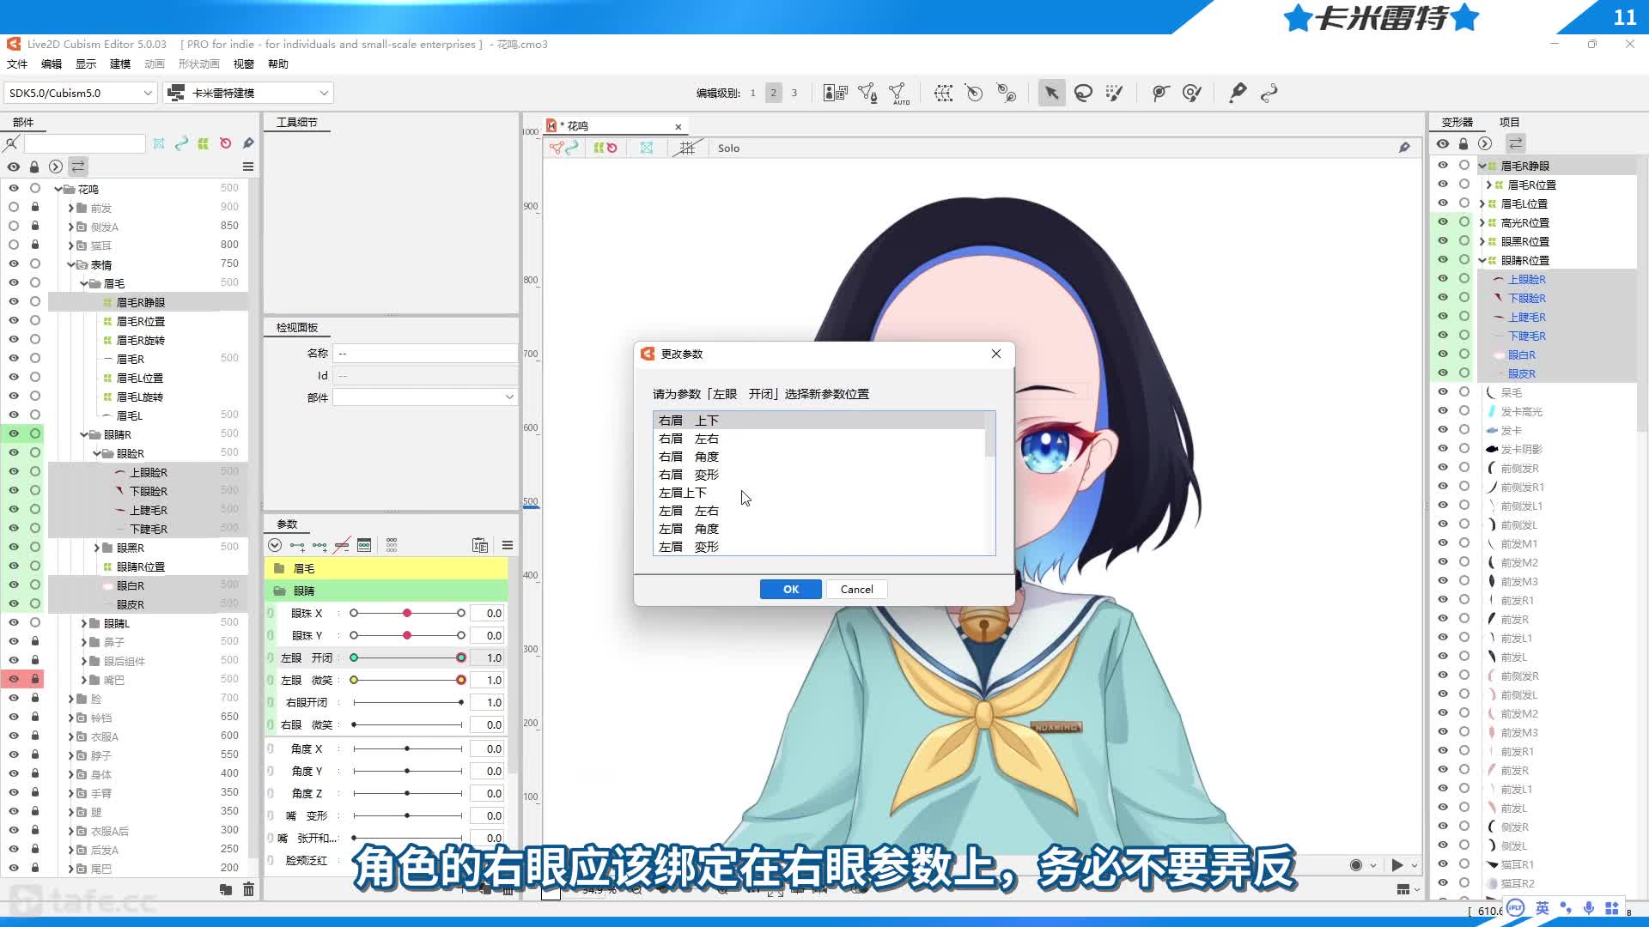Select the arrow selection tool
Image resolution: width=1649 pixels, height=927 pixels.
point(1051,93)
